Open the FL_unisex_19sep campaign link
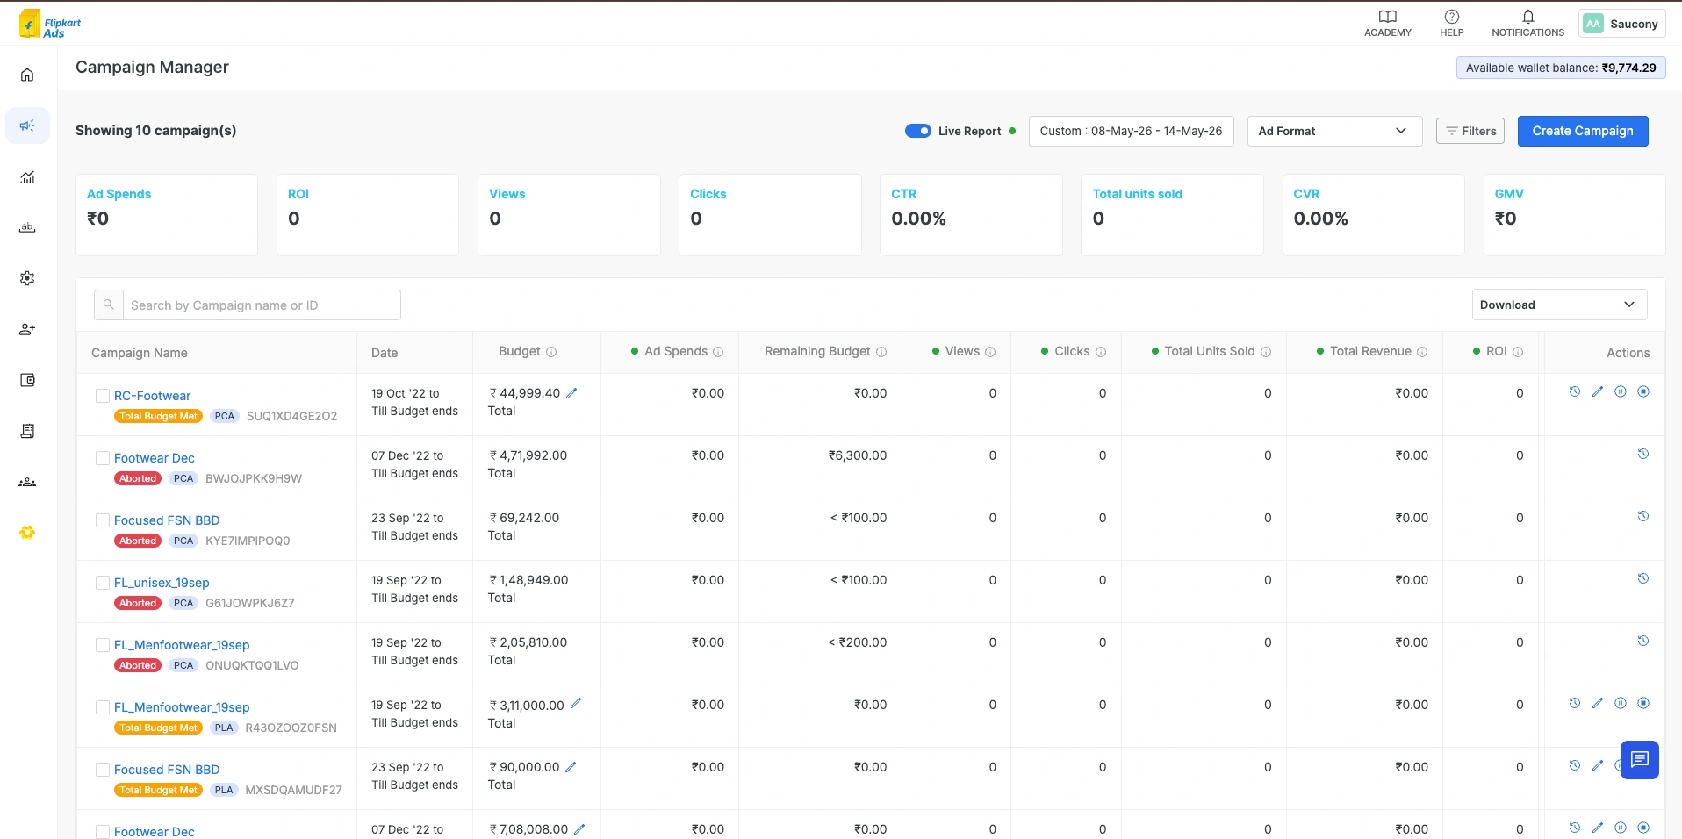Viewport: 1682px width, 839px height. click(162, 583)
